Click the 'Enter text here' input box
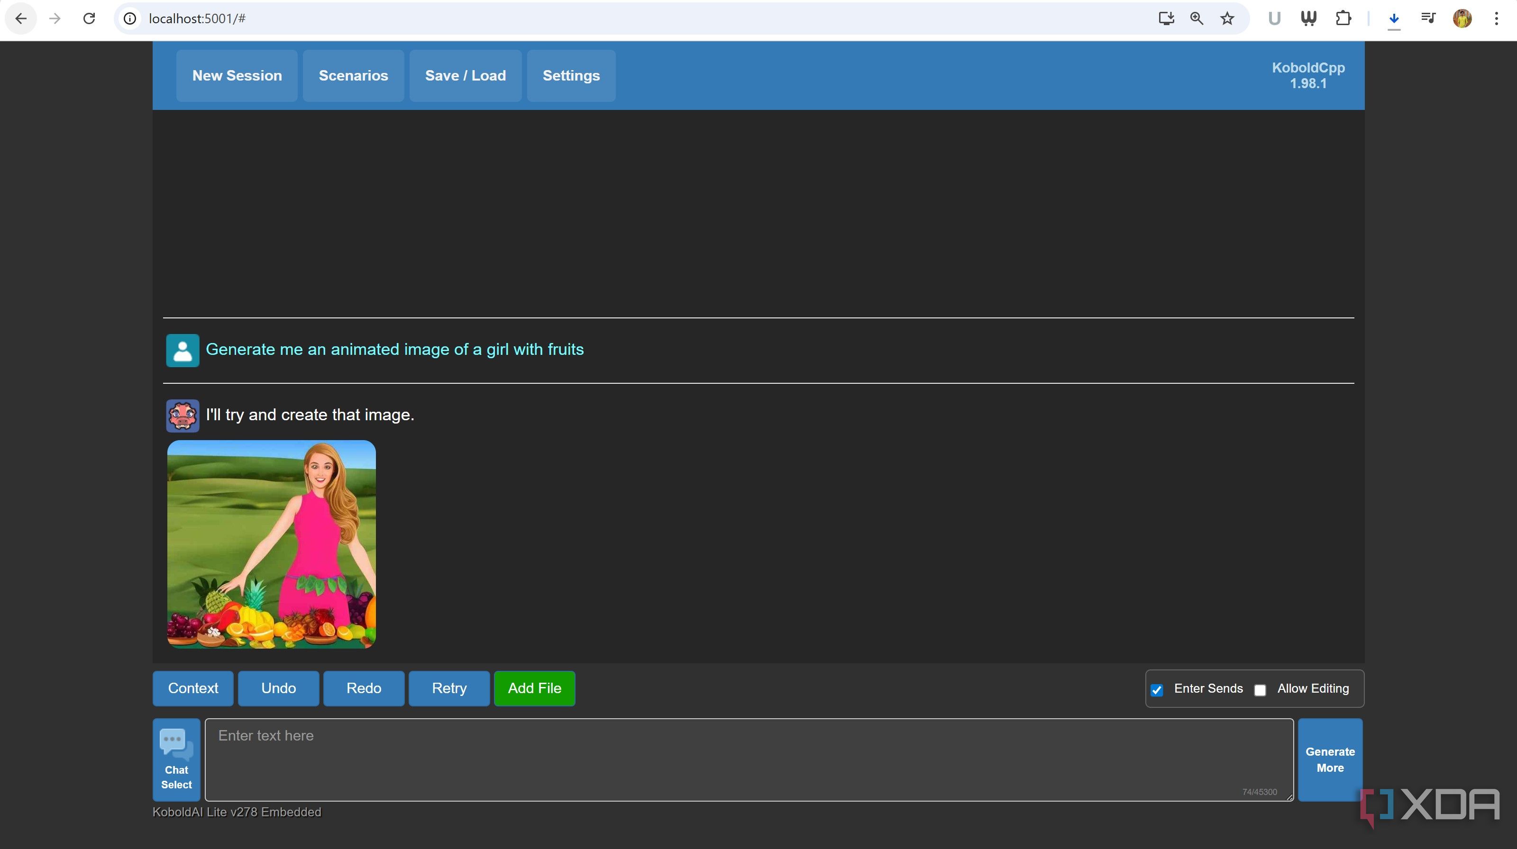The width and height of the screenshot is (1517, 849). pos(749,759)
